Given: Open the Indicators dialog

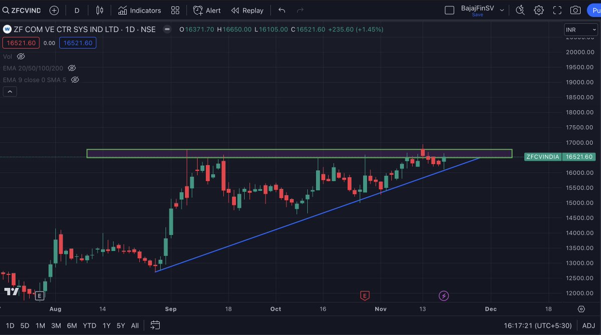Looking at the screenshot, I should [x=140, y=10].
